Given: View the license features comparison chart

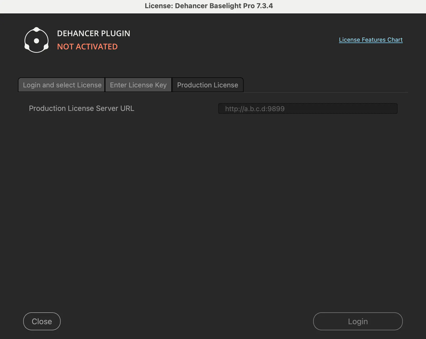Looking at the screenshot, I should click(370, 40).
